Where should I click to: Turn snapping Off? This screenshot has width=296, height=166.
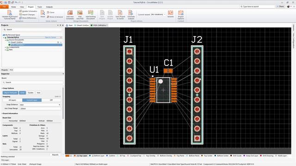click(x=51, y=100)
